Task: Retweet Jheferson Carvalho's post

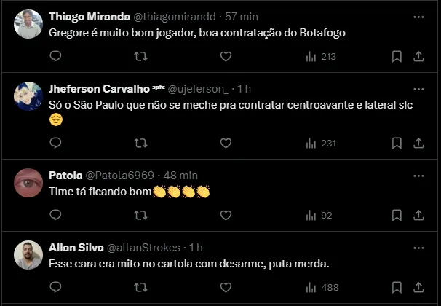Action: pos(141,143)
